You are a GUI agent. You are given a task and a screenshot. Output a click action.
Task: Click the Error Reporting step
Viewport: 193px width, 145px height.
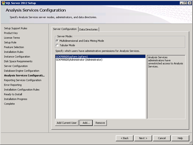tap(13, 85)
